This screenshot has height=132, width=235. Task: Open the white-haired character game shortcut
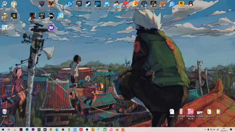point(4,5)
